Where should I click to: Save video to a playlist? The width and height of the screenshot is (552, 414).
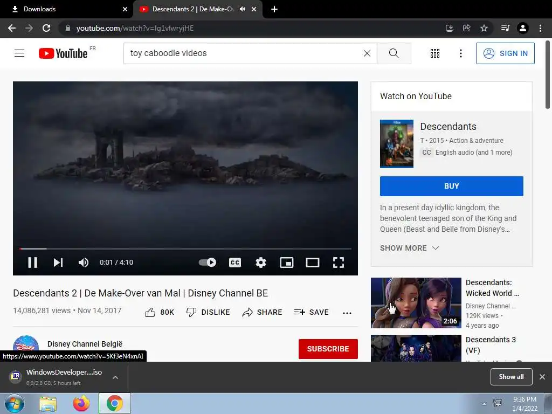pyautogui.click(x=311, y=312)
